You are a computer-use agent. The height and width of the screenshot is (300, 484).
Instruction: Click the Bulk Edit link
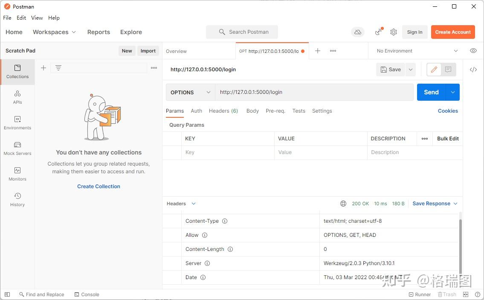point(448,139)
